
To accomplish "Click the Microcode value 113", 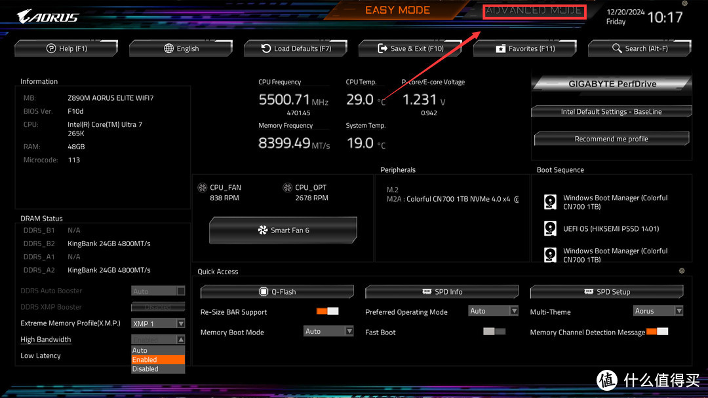I will pos(74,160).
